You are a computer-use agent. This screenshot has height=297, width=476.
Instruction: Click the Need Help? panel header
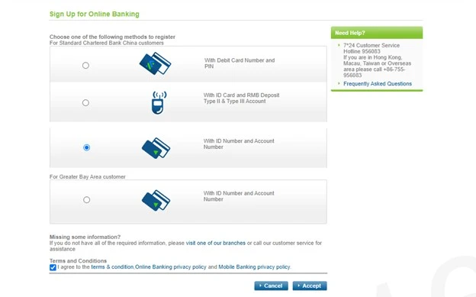[x=377, y=33]
